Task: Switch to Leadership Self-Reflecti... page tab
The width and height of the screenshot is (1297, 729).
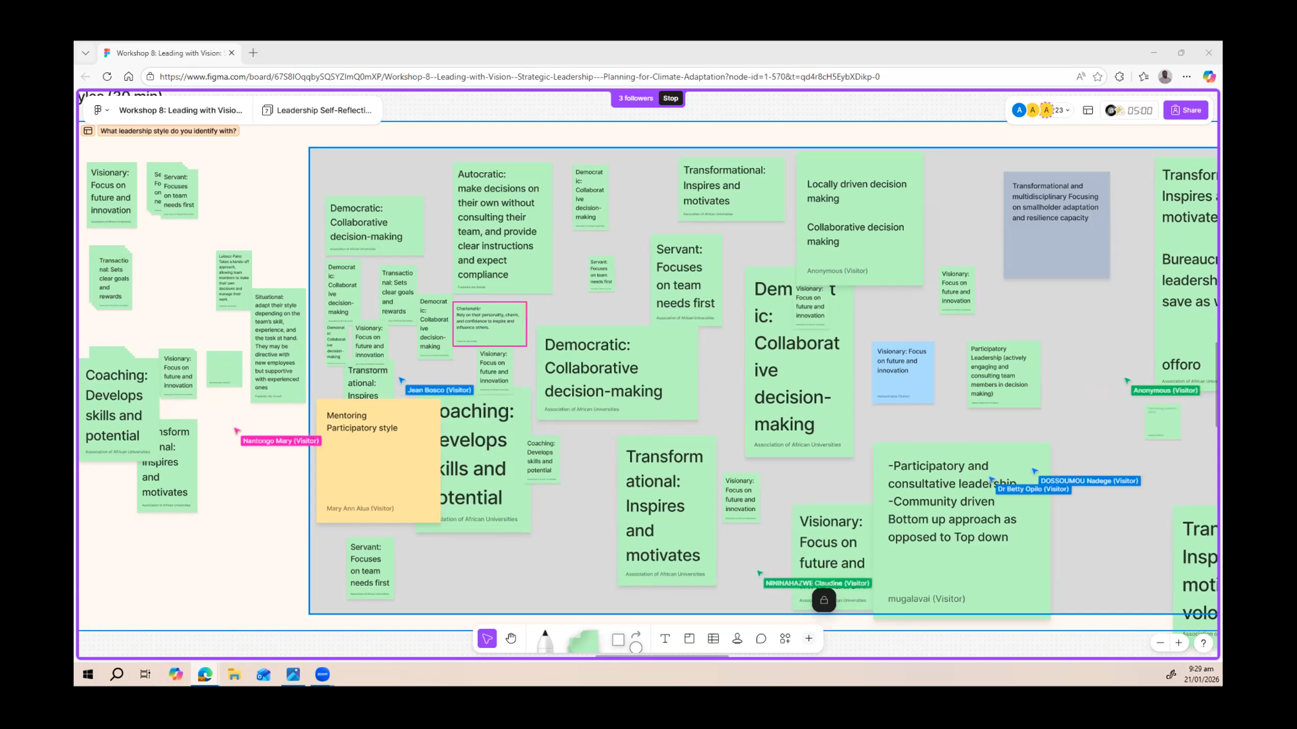Action: [317, 110]
